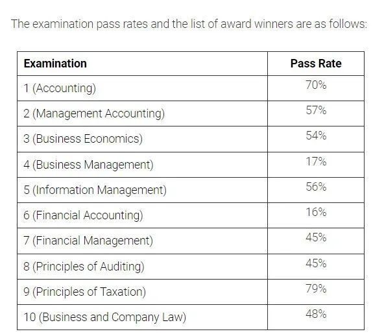Select the 57% pass rate value
Viewport: 384px width, 336px height.
316,110
